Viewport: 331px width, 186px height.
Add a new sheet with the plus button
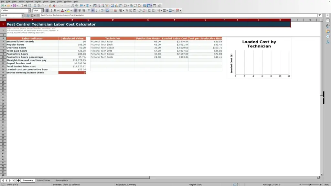[18, 181]
